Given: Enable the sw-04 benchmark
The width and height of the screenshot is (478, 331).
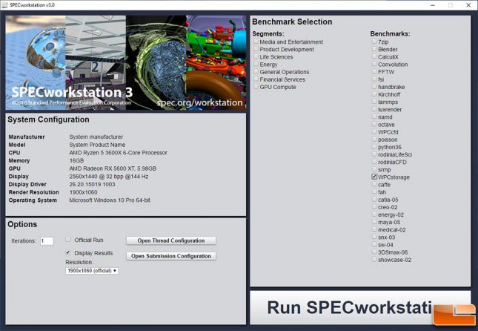Looking at the screenshot, I should click(x=374, y=245).
